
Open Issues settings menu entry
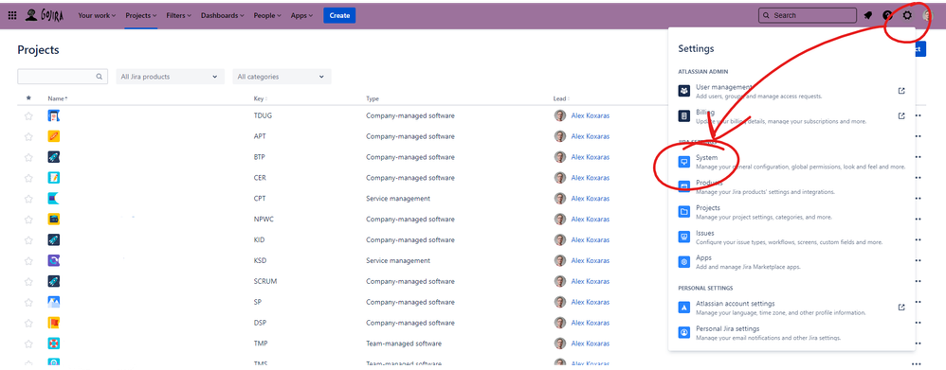coord(791,238)
